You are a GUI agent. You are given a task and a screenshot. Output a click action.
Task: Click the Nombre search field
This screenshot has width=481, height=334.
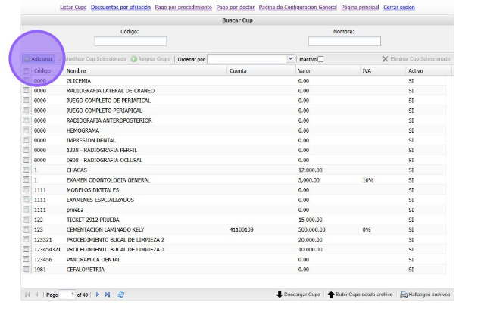pos(344,42)
